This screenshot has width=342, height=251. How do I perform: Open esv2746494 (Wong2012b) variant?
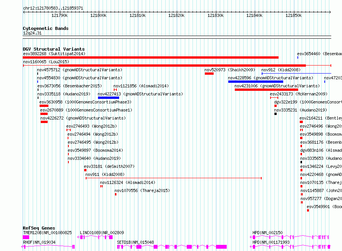[93, 134]
